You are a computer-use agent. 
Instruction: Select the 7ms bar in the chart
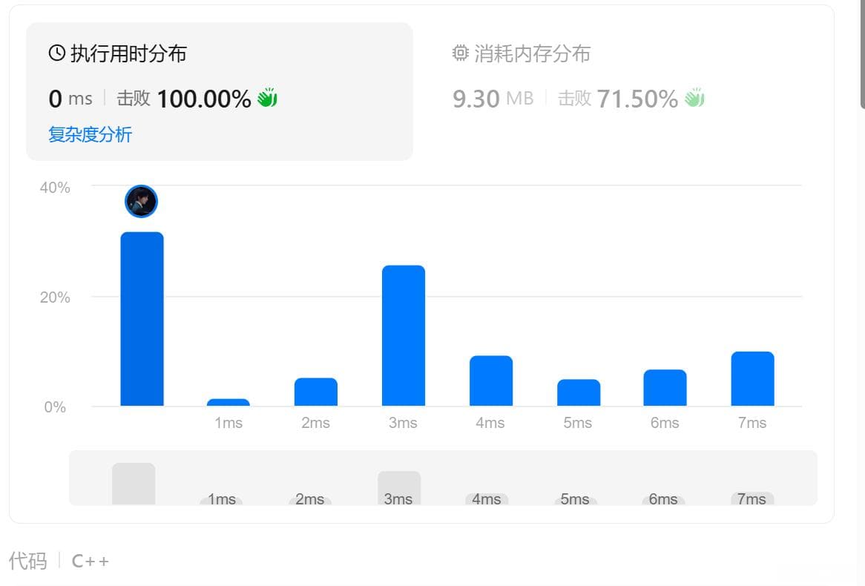752,378
